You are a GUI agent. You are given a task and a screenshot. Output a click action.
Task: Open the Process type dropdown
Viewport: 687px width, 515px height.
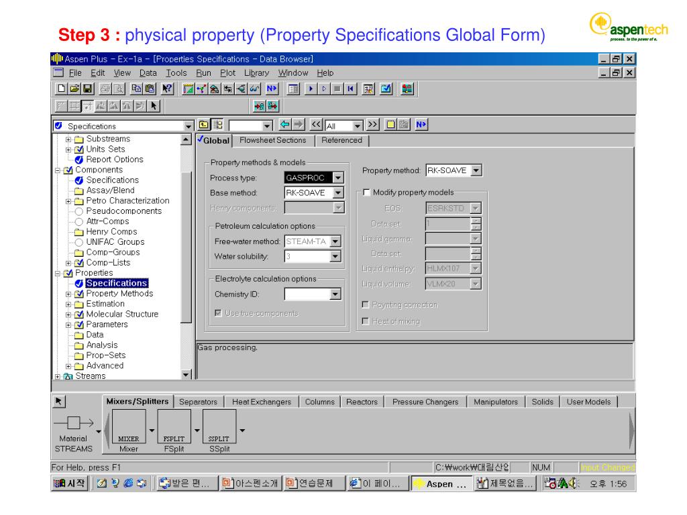coord(338,178)
